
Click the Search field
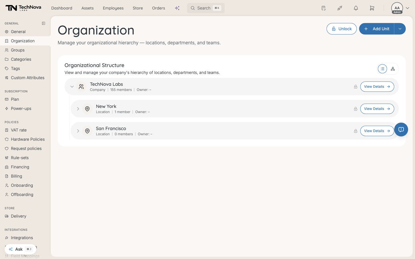click(206, 8)
